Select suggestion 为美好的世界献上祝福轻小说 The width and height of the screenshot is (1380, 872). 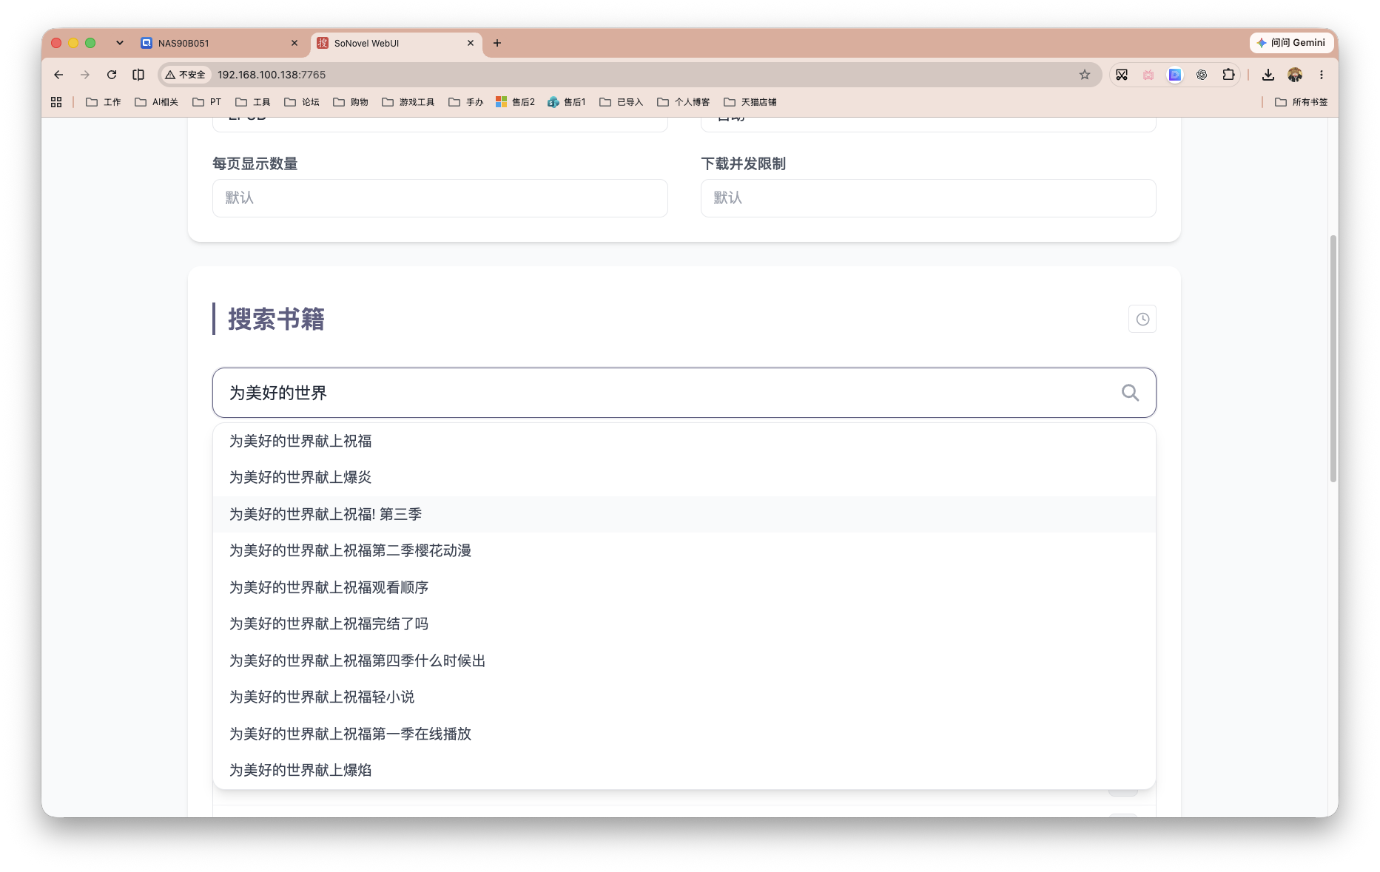[684, 697]
